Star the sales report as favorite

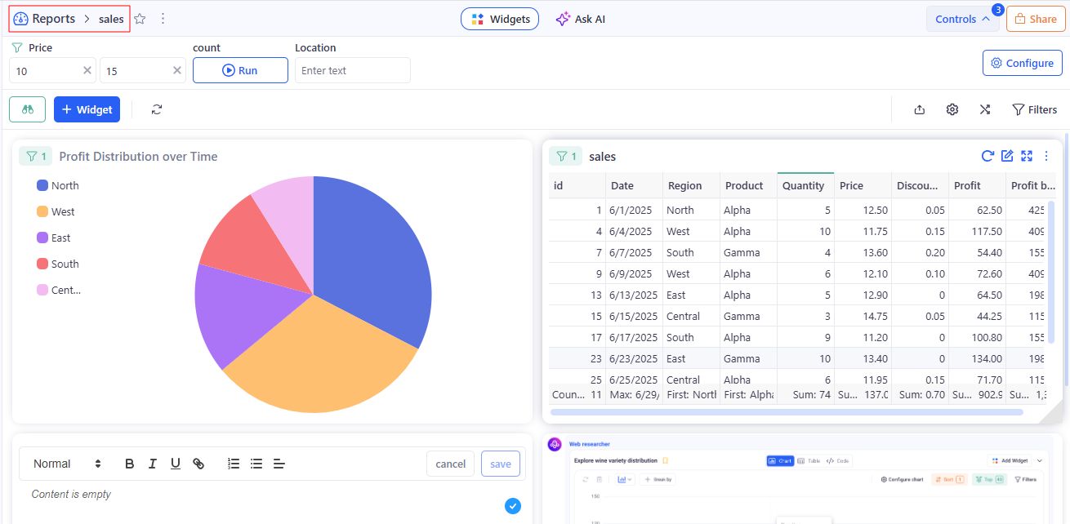(140, 19)
